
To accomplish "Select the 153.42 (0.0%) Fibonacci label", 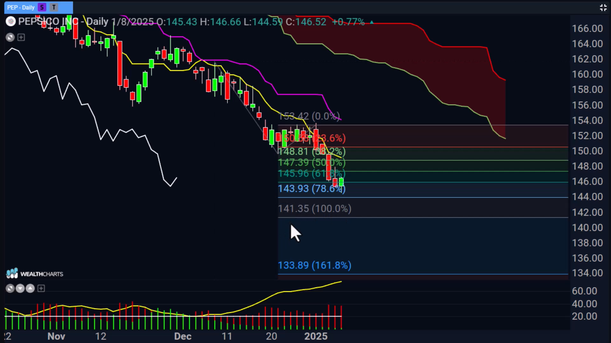I will coord(309,116).
